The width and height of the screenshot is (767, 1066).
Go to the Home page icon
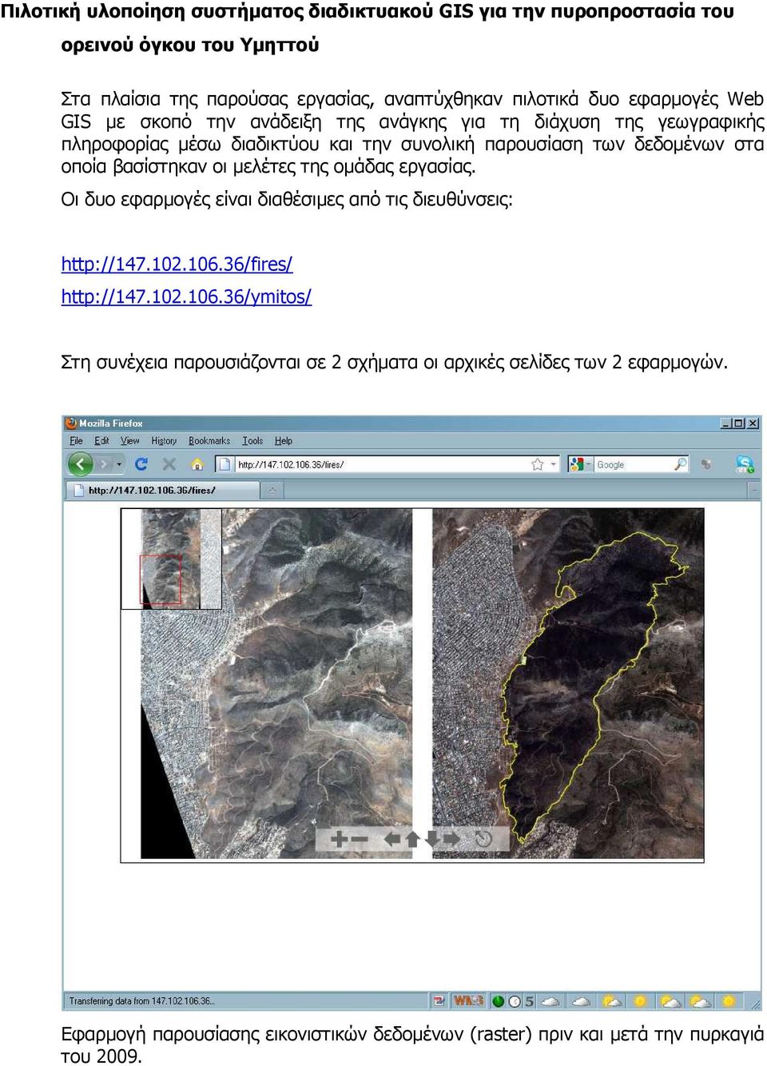pyautogui.click(x=197, y=463)
